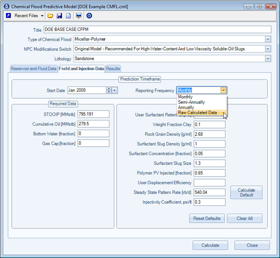Click the blue power icon in toolbar
This screenshot has height=258, width=280.
[x=89, y=16]
